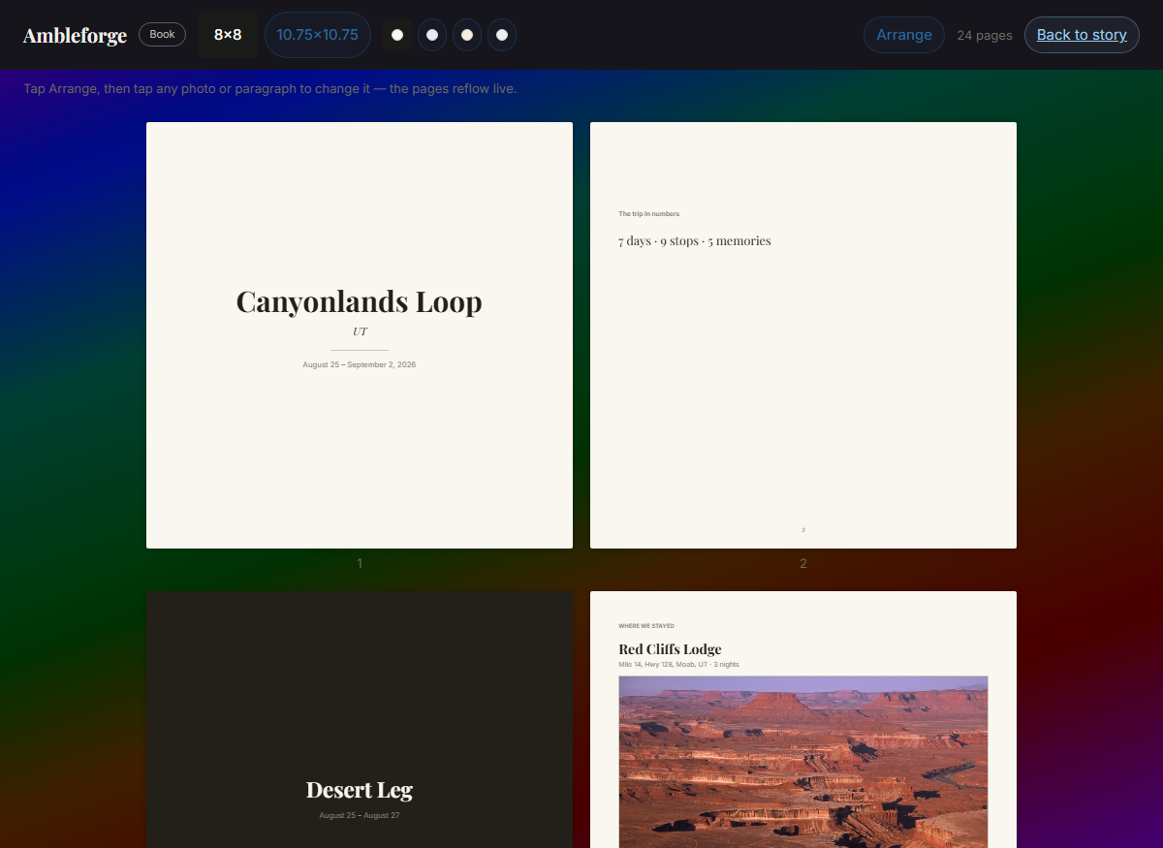Enable Arrange mode

tap(904, 35)
